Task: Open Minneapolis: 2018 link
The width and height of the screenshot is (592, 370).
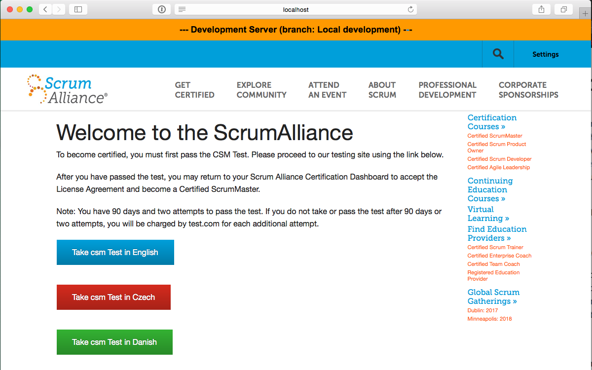Action: click(x=489, y=319)
